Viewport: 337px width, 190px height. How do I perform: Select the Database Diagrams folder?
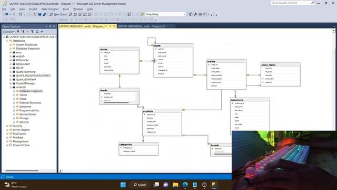[31, 91]
